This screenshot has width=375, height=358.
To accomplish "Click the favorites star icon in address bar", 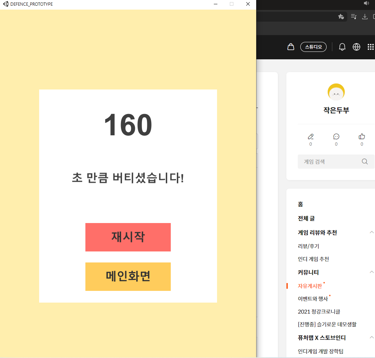I will [x=340, y=16].
